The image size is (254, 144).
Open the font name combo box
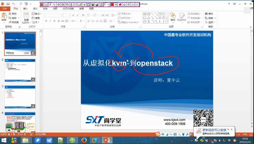tap(54, 15)
